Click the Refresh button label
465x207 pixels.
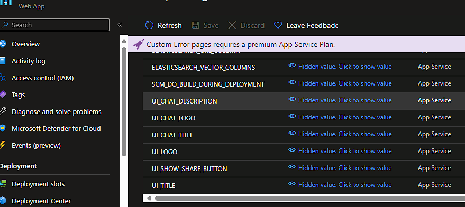(170, 25)
